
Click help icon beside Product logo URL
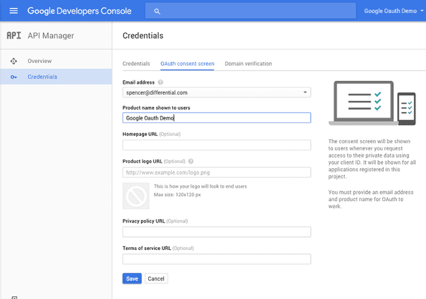[x=191, y=162]
